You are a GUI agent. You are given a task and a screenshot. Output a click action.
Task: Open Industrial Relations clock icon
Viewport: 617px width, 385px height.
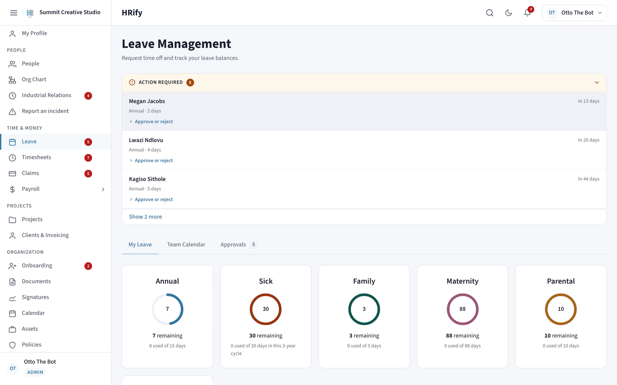[x=12, y=95]
